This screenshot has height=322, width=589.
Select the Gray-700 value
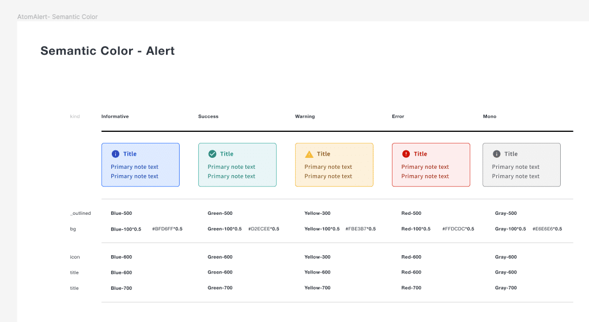(506, 288)
